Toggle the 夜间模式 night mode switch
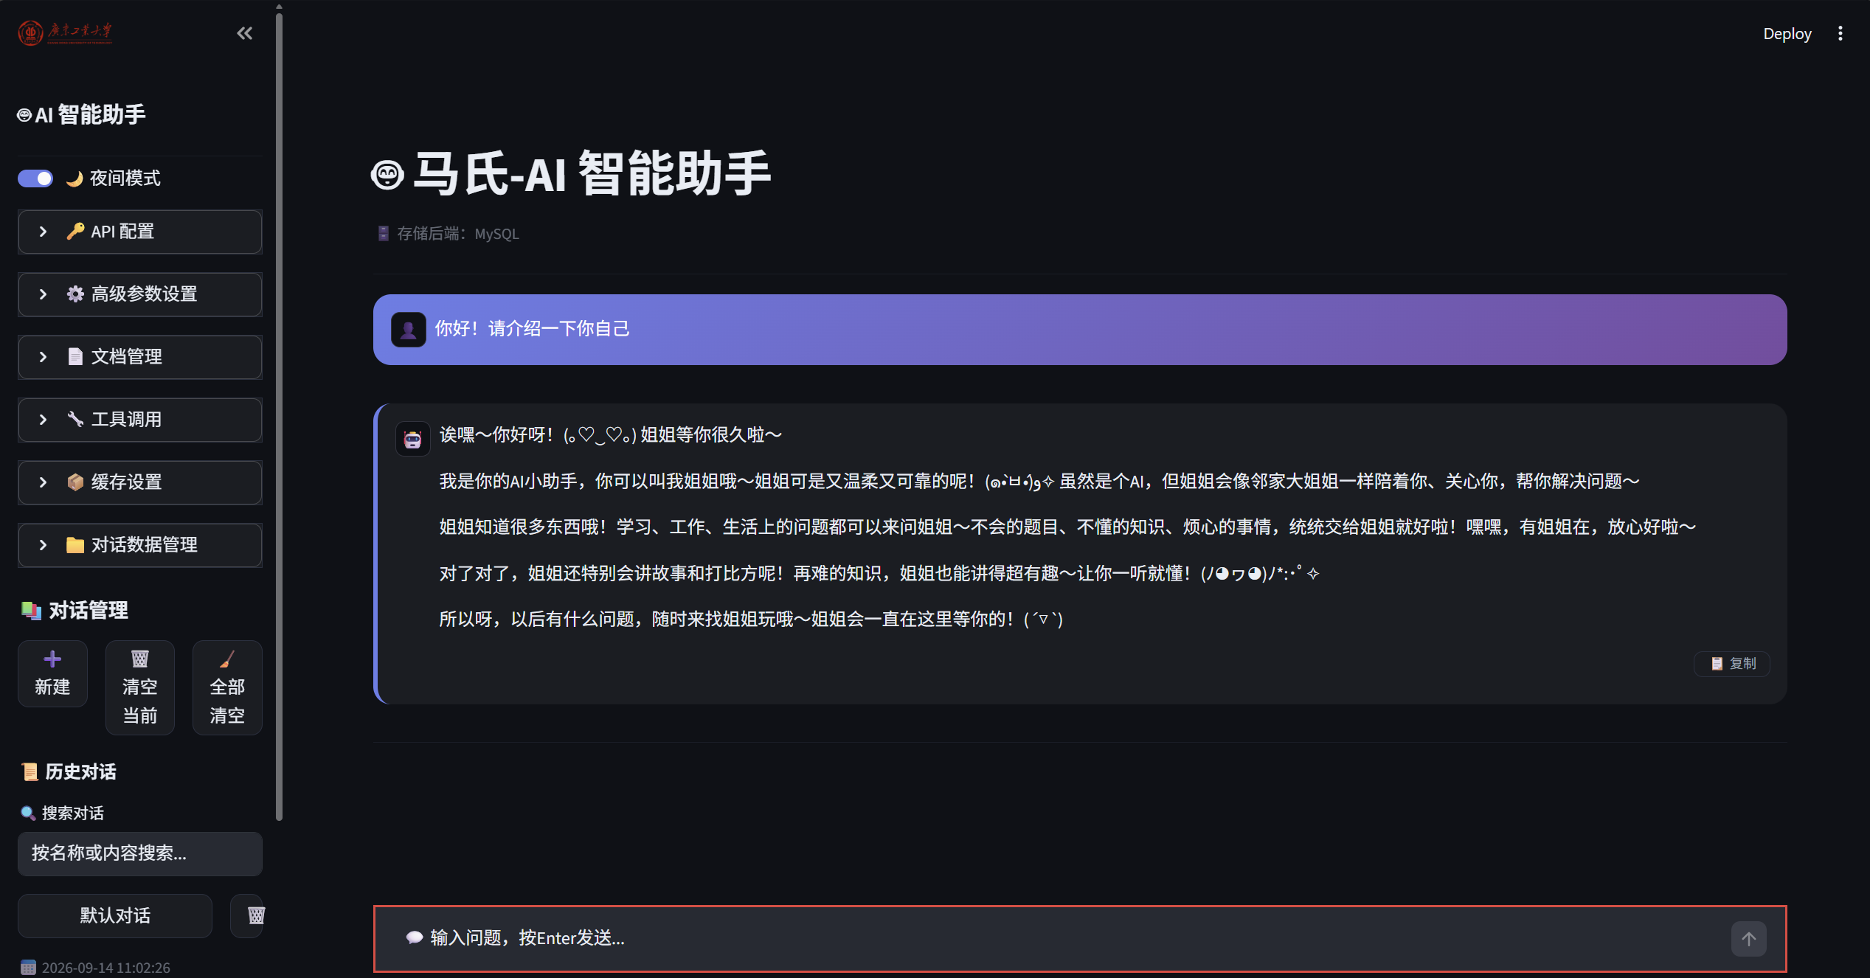 pos(35,178)
